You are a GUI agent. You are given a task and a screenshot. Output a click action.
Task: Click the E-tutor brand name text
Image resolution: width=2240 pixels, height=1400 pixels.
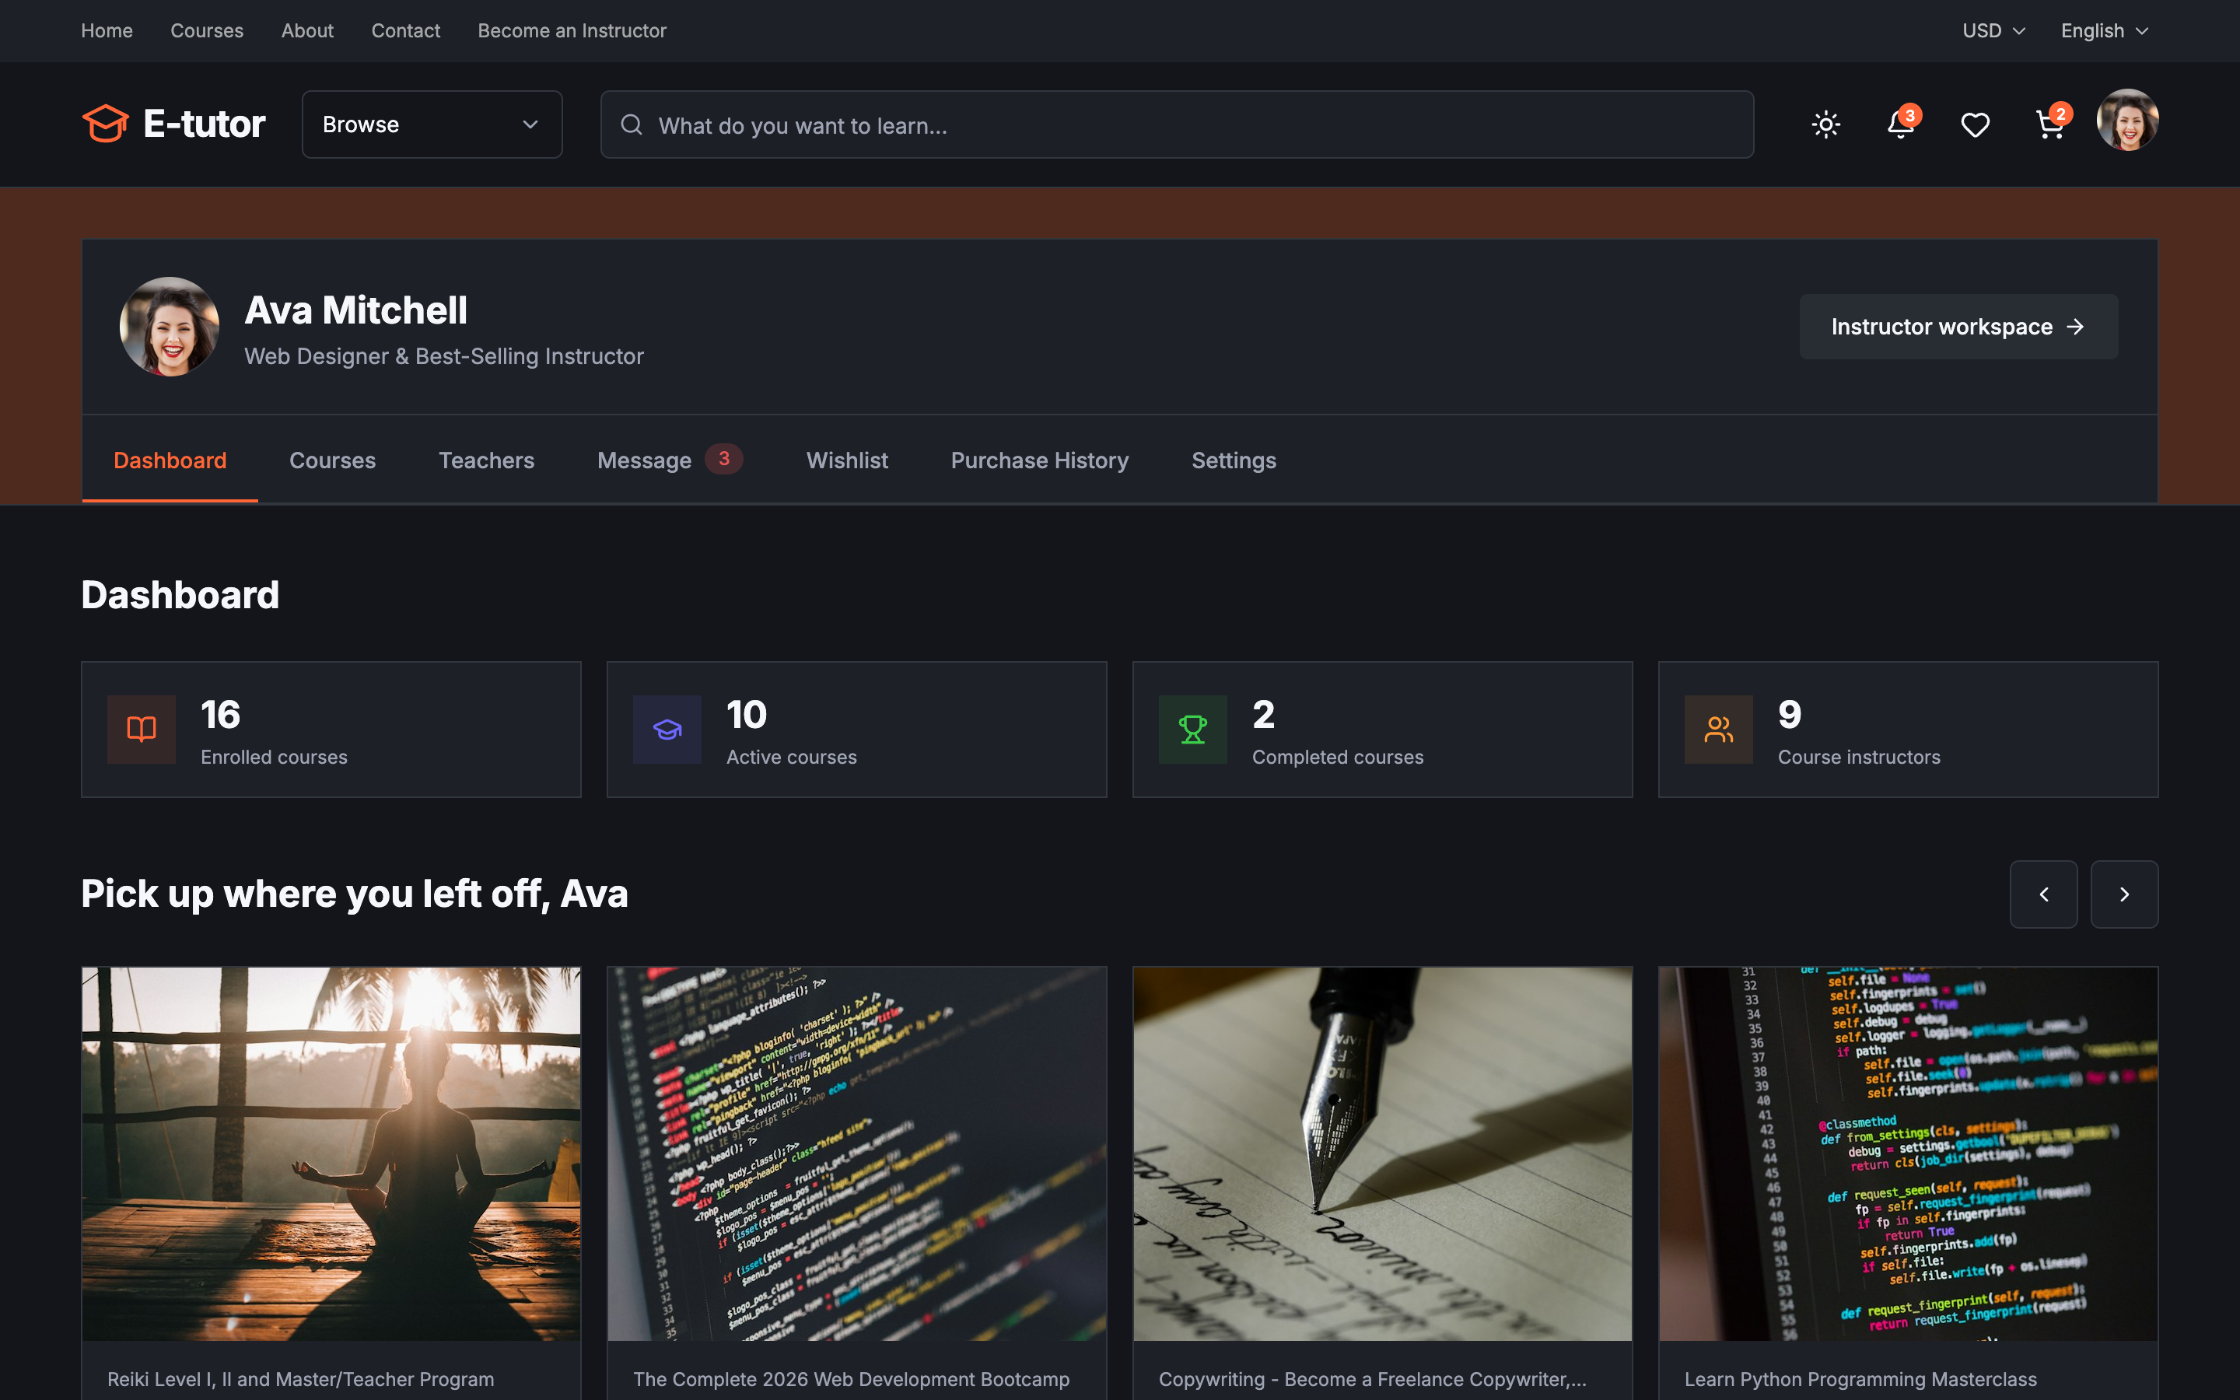click(205, 124)
